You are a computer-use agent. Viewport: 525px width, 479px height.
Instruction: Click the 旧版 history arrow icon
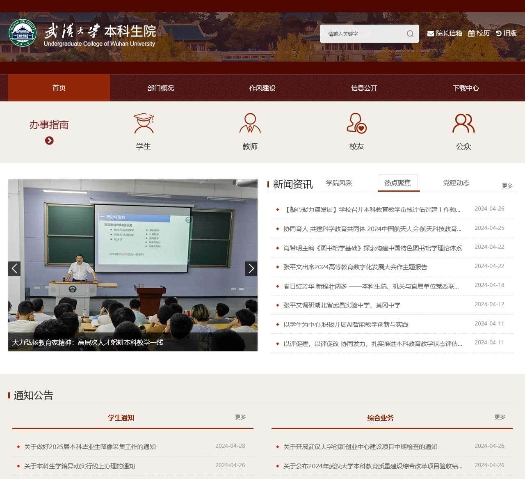(x=498, y=33)
